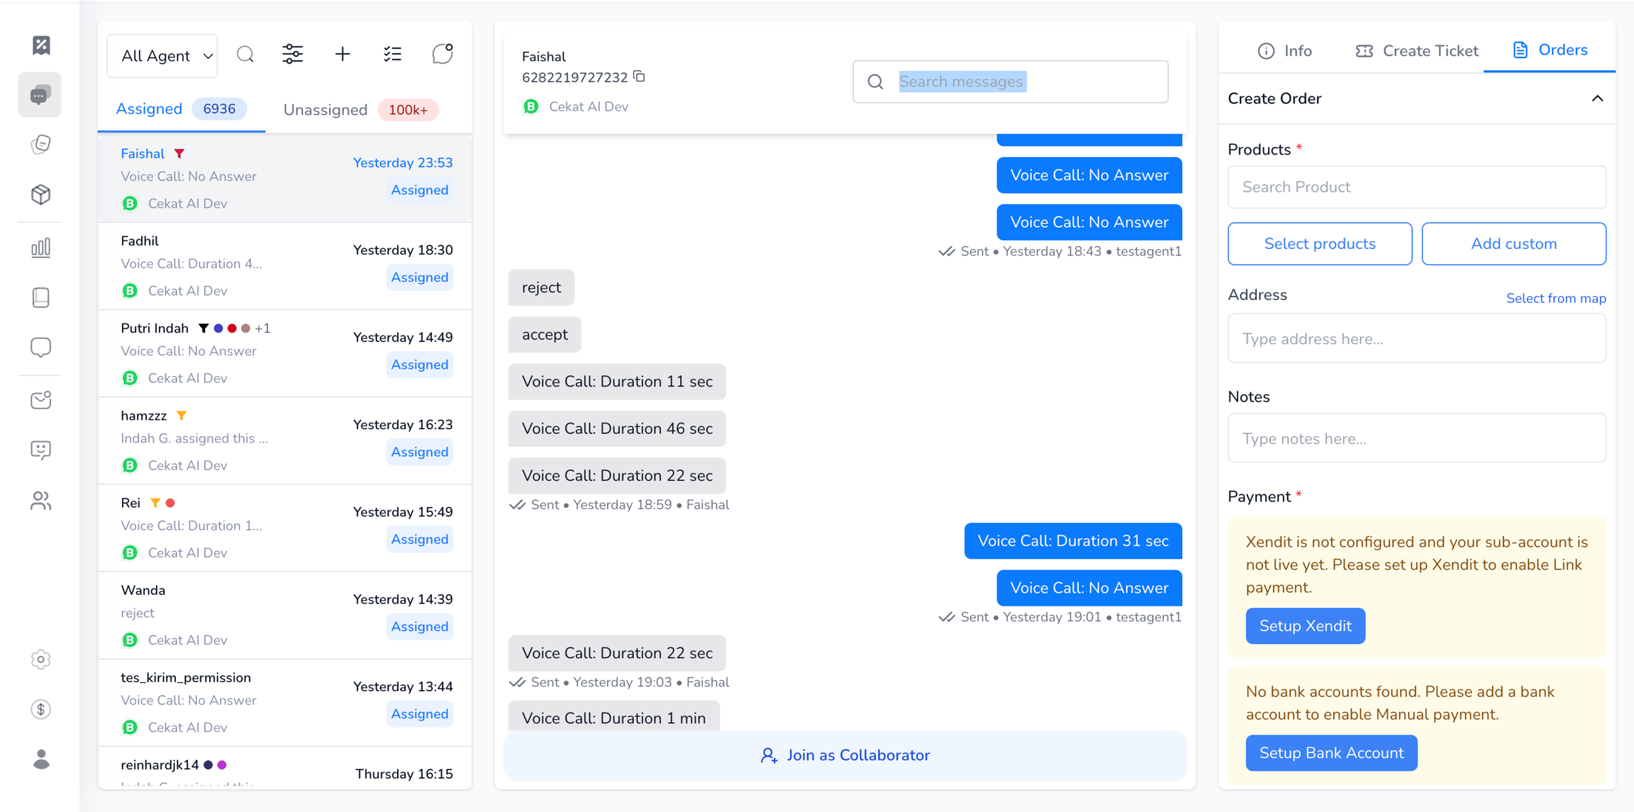Open the conversation filter sliders icon
This screenshot has height=812, width=1634.
click(293, 55)
